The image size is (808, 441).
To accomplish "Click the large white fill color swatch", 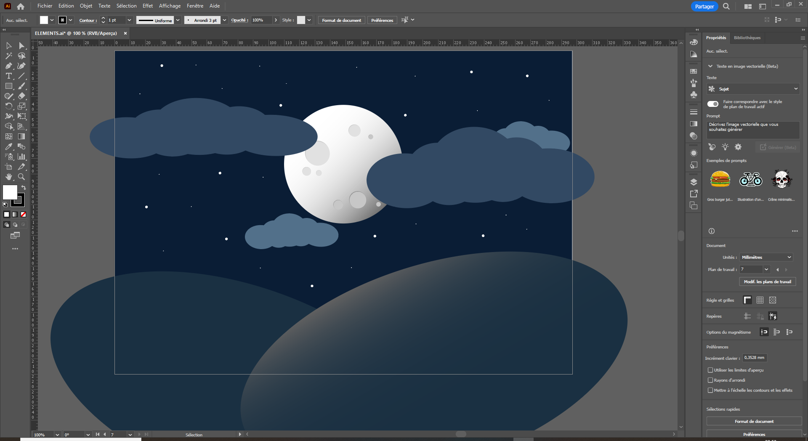I will [10, 192].
